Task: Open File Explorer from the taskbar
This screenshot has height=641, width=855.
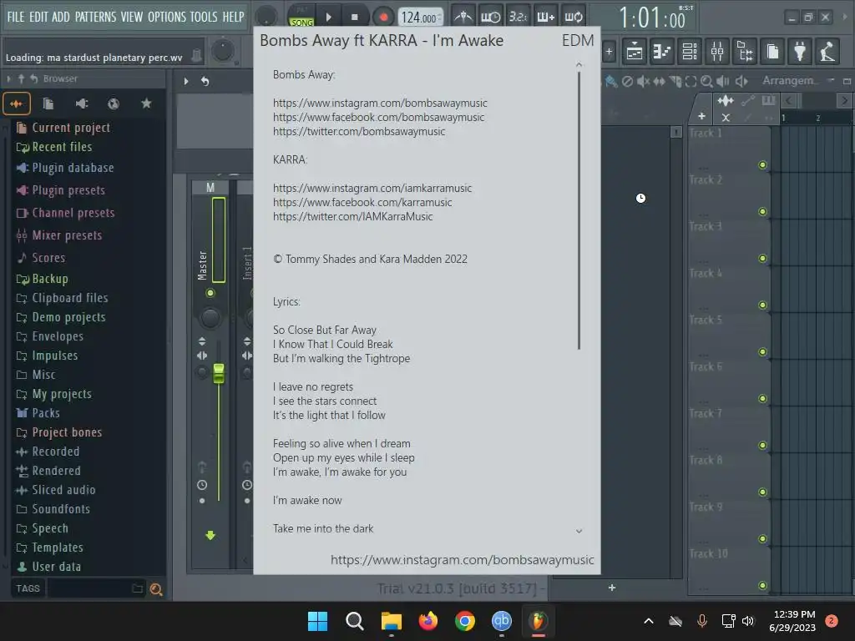Action: 391,621
